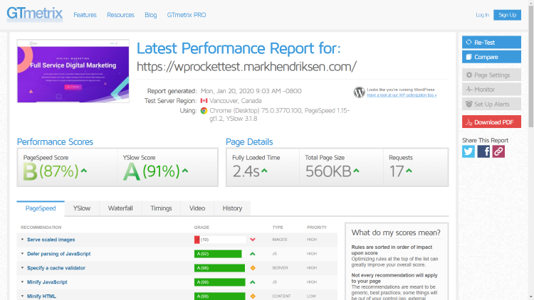
Task: Open GTmetrix PRO page
Action: point(187,15)
